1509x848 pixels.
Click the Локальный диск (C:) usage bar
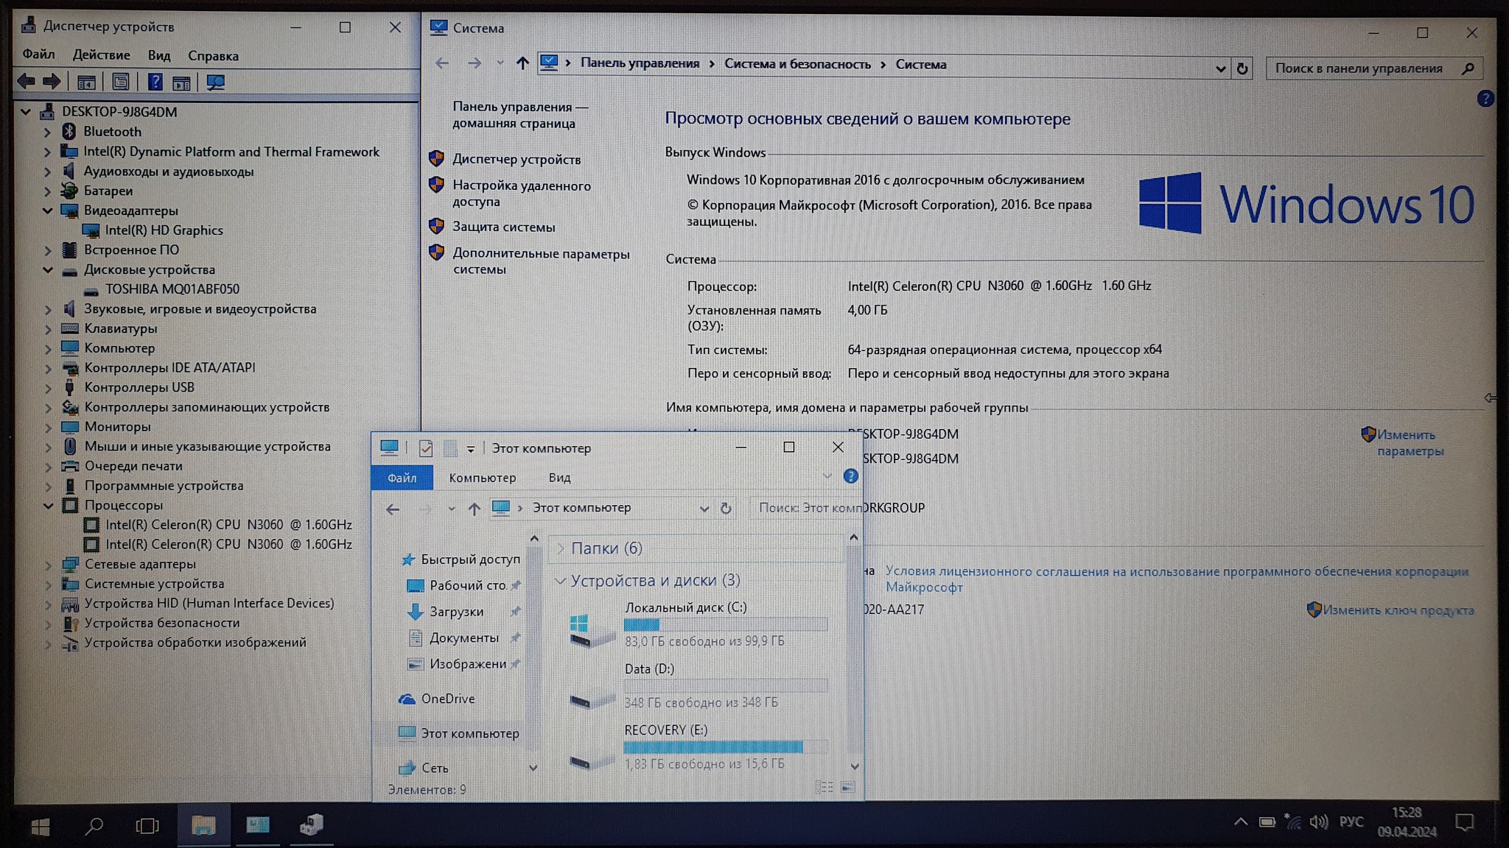tap(725, 624)
